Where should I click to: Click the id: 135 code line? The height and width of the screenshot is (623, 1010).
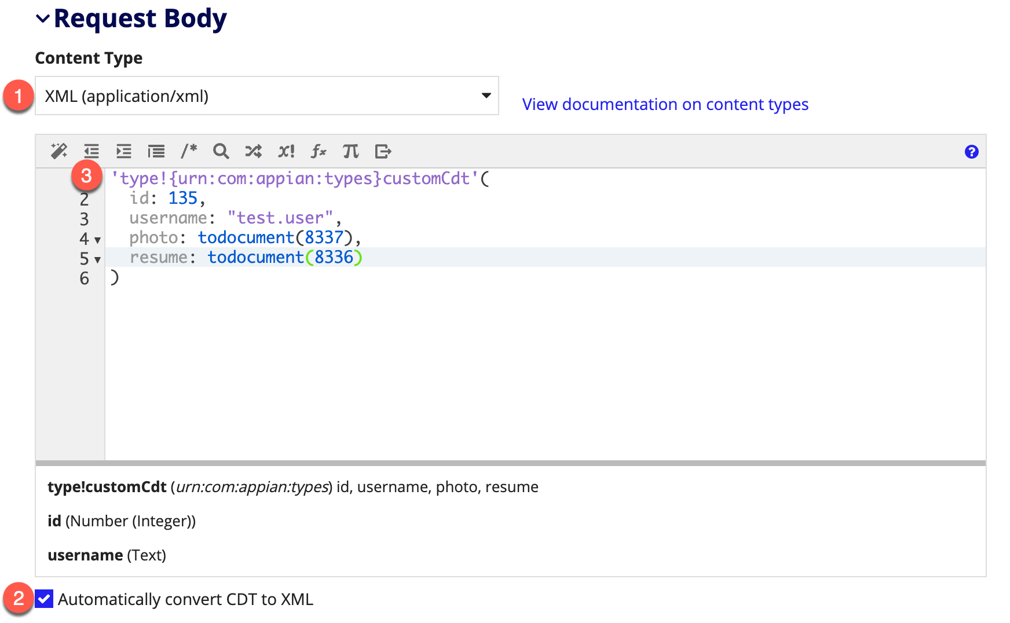pos(167,198)
